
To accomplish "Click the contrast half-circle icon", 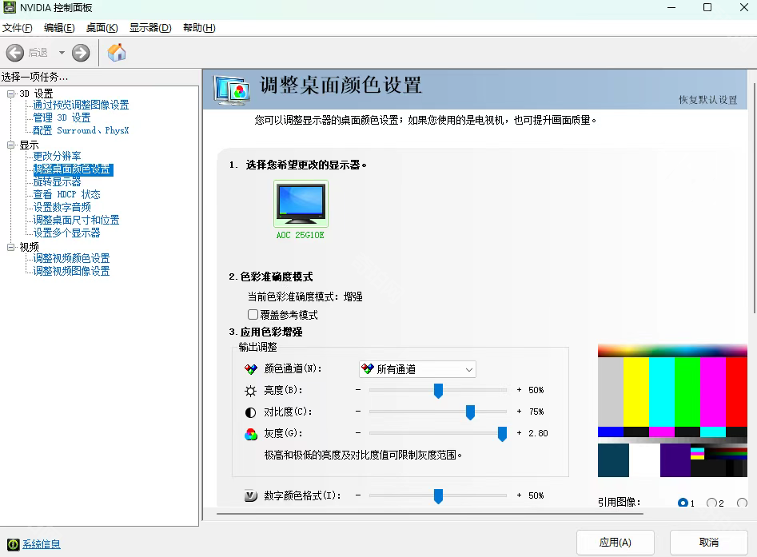I will pos(250,412).
